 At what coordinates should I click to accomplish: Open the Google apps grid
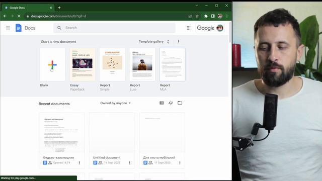point(189,28)
